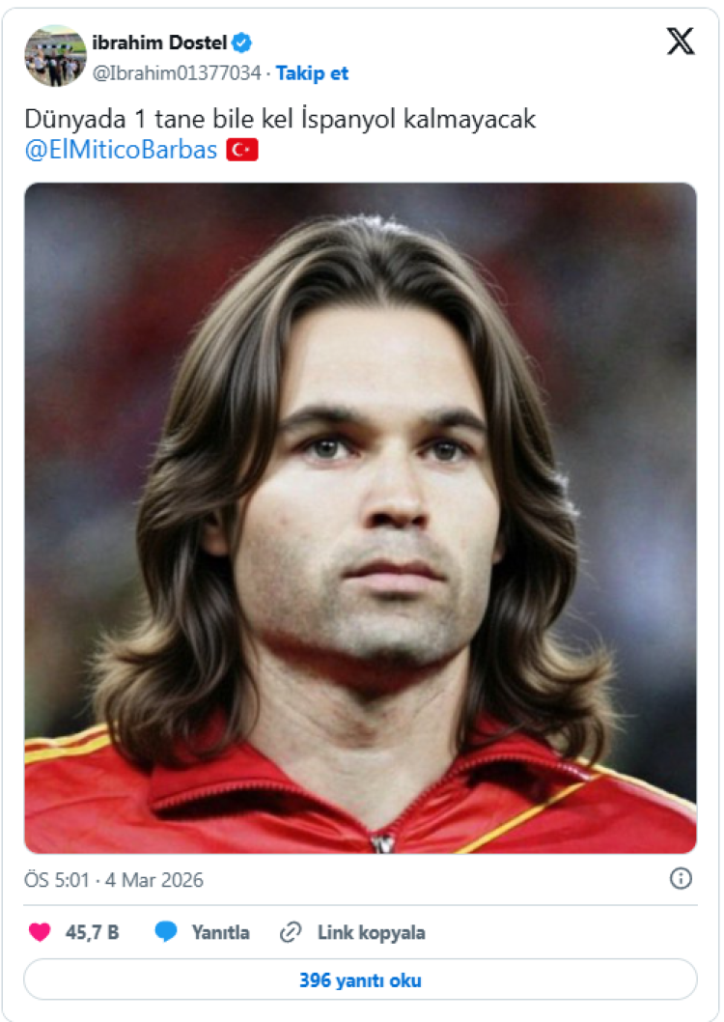Open the circled info icon
The image size is (724, 1022).
click(681, 879)
